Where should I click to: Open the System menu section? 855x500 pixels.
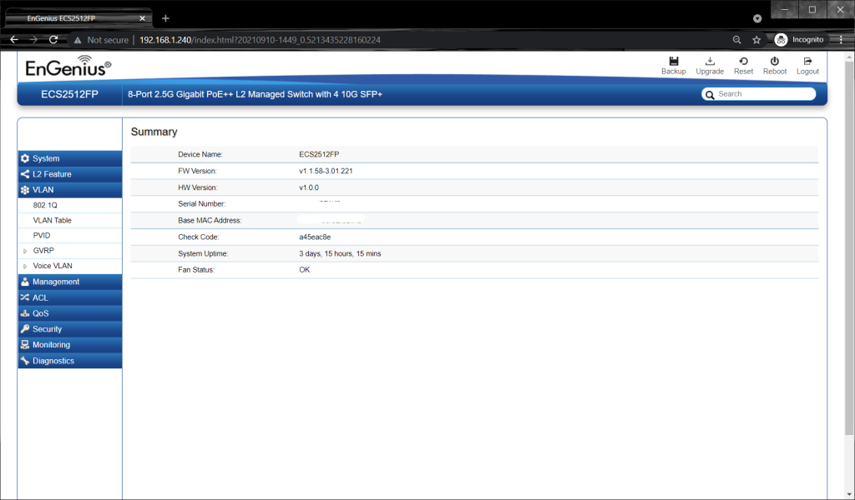pyautogui.click(x=70, y=158)
